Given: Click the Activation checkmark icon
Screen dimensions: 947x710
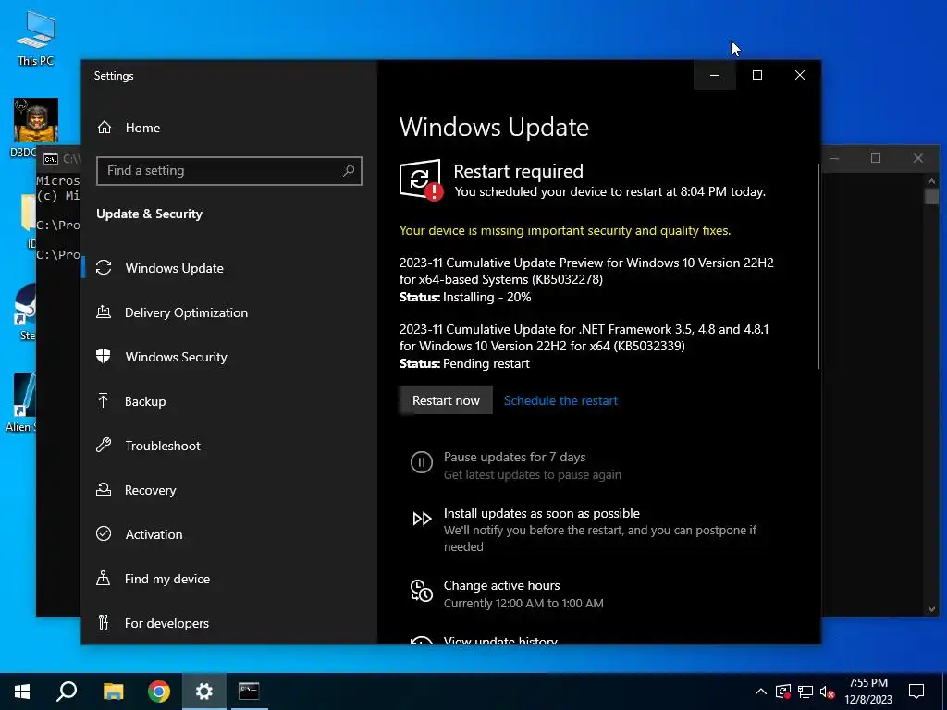Looking at the screenshot, I should (104, 533).
